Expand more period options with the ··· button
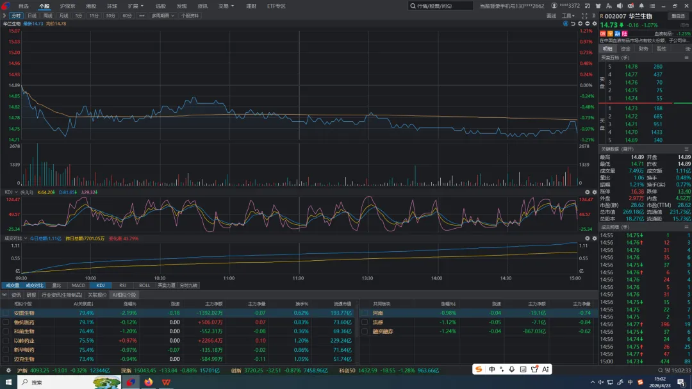 click(x=142, y=15)
